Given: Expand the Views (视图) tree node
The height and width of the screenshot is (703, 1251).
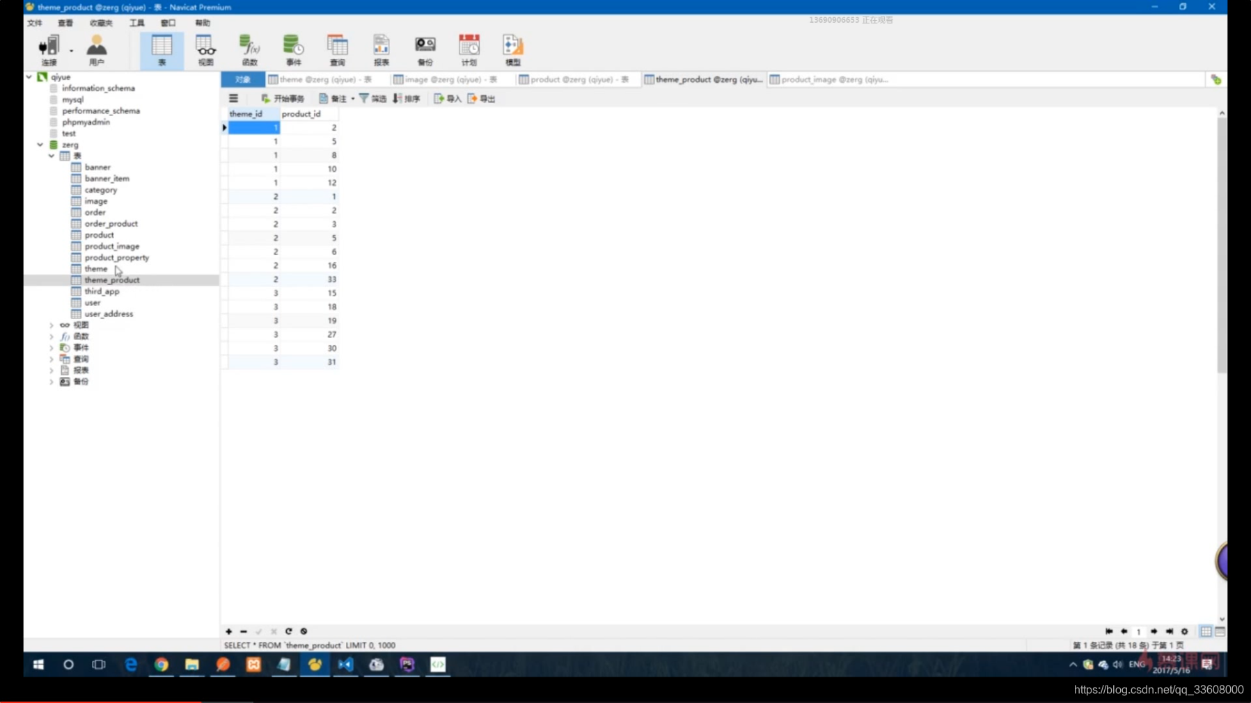Looking at the screenshot, I should (x=52, y=325).
